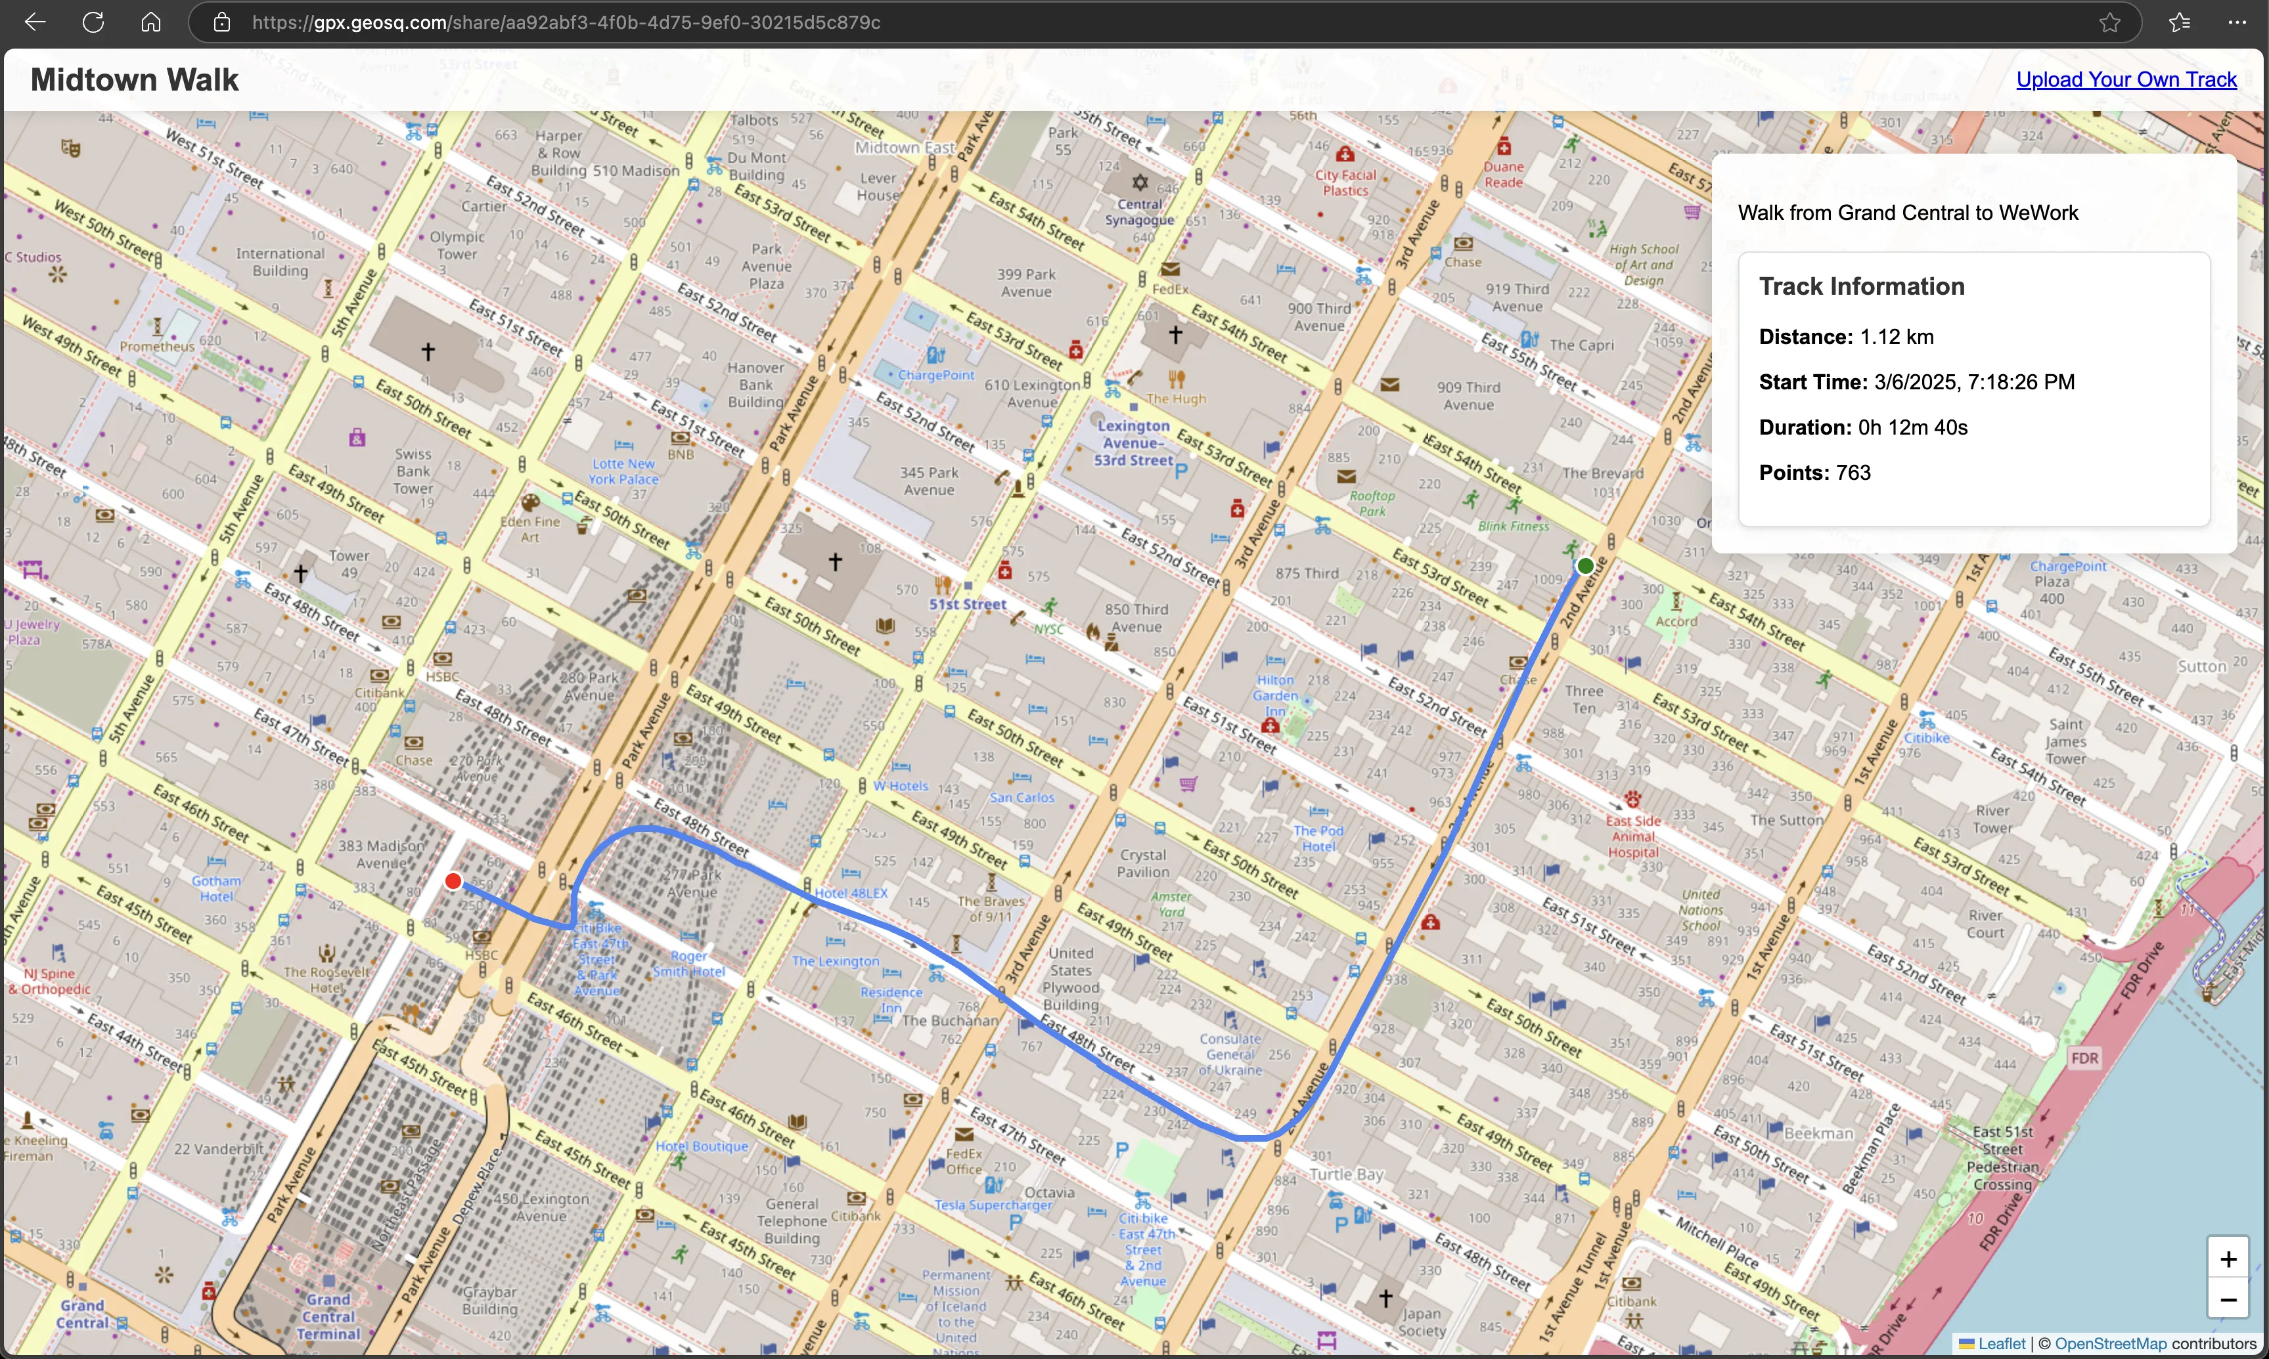Viewport: 2269px width, 1359px height.
Task: Click the ChargePoint charging station icon
Action: pos(934,355)
